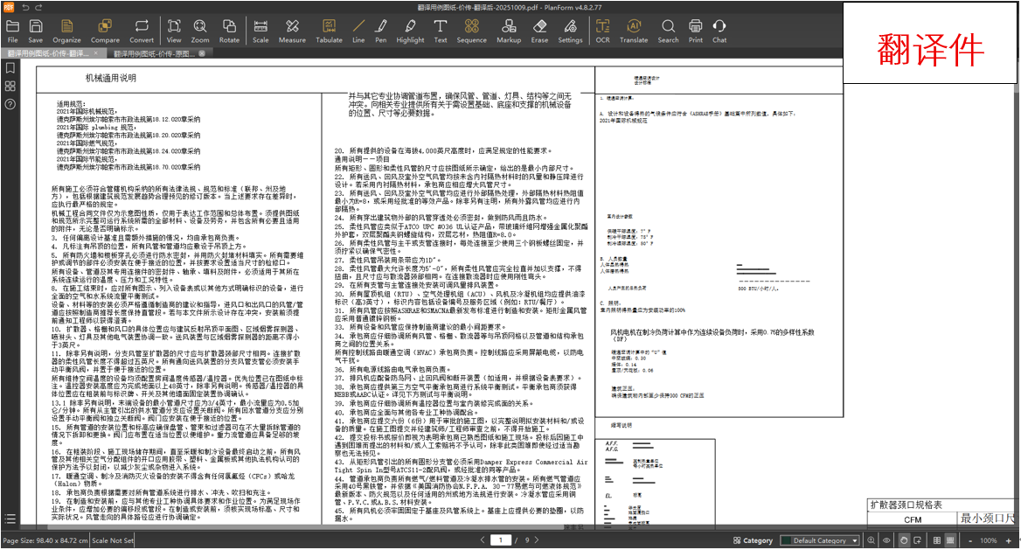Open the Measure tool
Viewport: 1021px width, 550px height.
pos(292,31)
